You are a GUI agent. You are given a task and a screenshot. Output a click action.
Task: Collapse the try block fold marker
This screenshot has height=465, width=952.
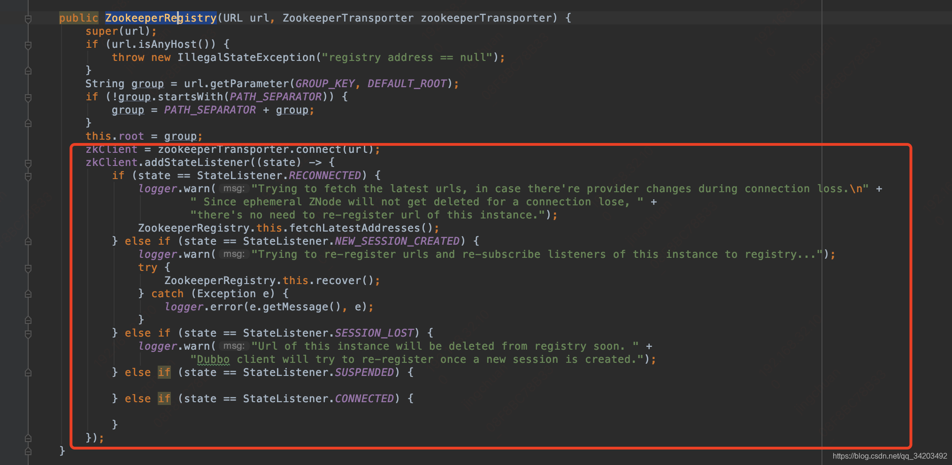(x=28, y=268)
